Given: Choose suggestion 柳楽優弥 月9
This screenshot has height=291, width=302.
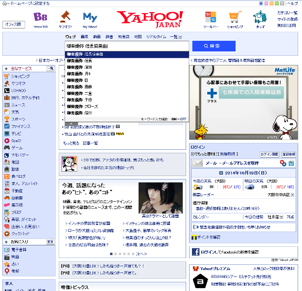Looking at the screenshot, I should (x=127, y=74).
